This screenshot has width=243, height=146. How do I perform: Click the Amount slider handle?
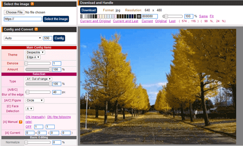50,69
